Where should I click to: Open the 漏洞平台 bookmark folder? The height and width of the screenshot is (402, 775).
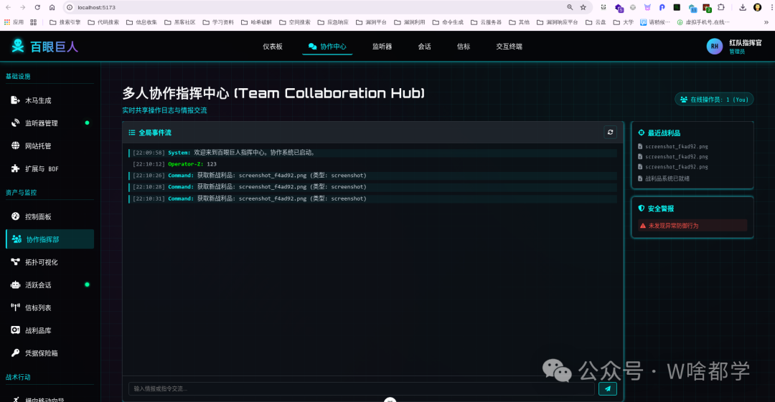371,22
